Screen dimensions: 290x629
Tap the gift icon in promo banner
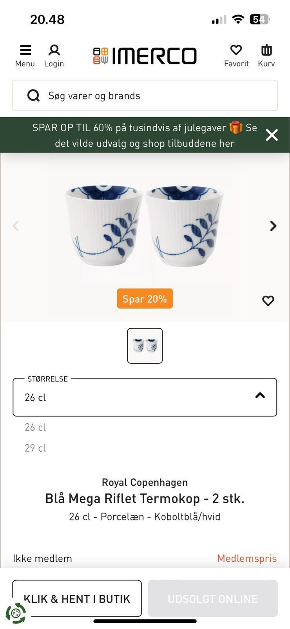pos(236,127)
